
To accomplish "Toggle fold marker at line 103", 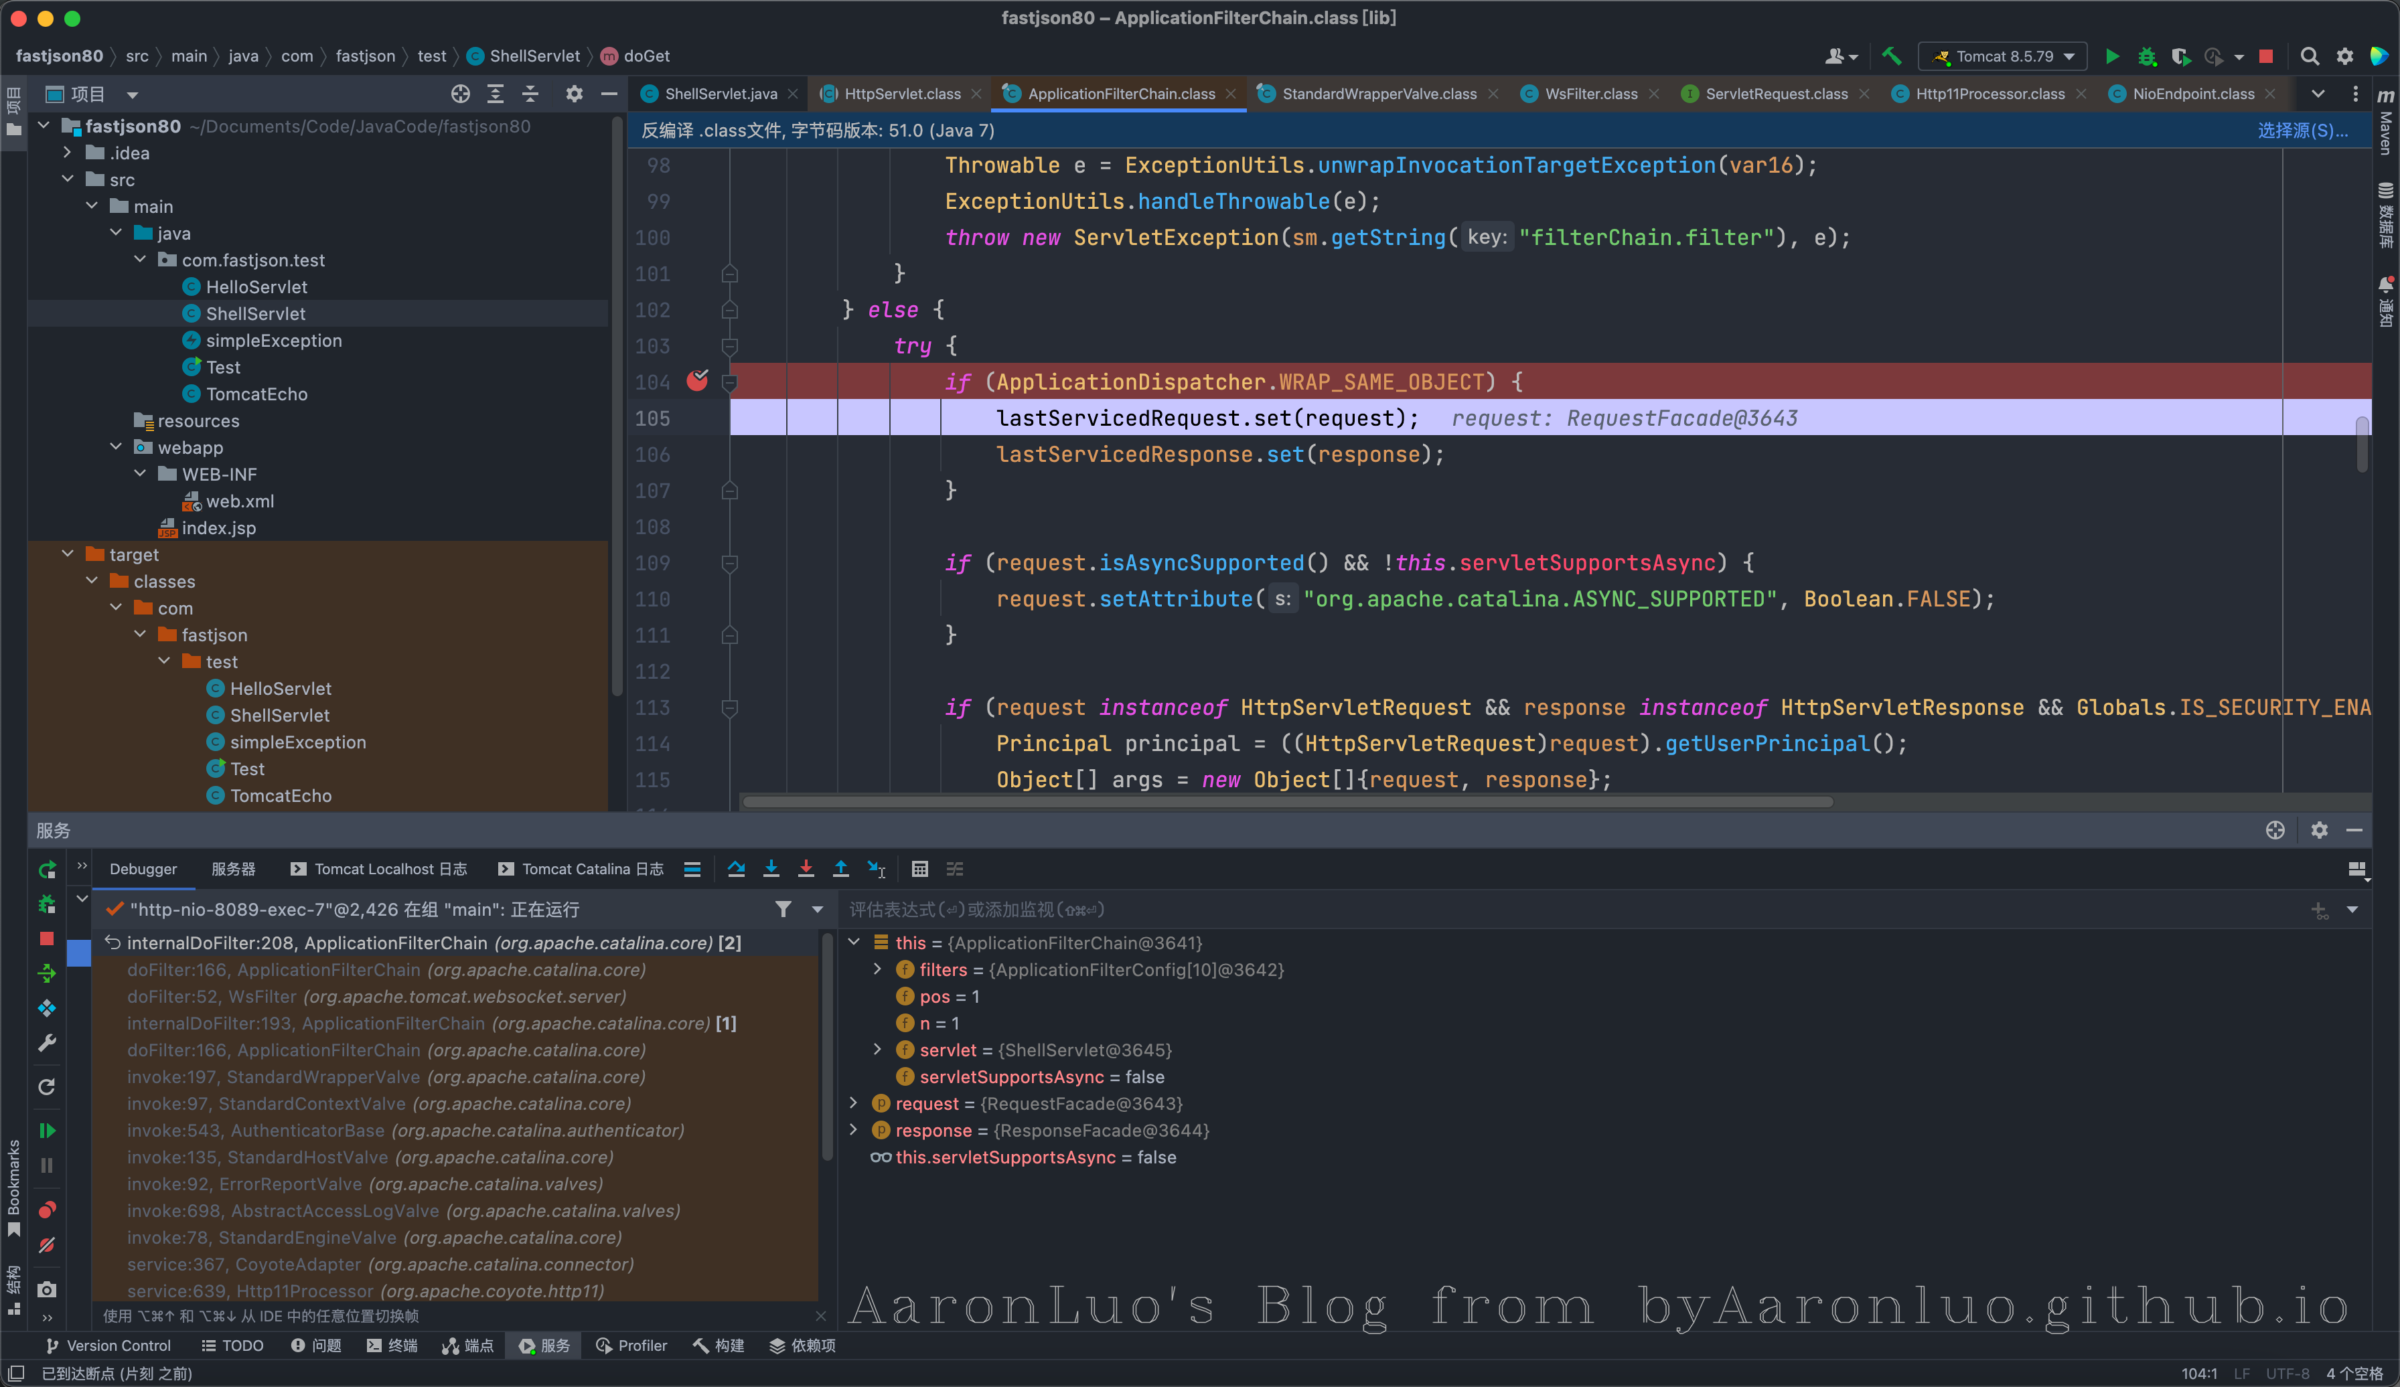I will [729, 345].
